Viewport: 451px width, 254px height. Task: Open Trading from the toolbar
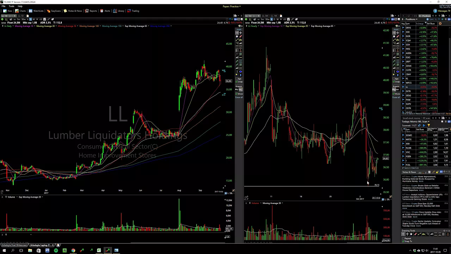(x=133, y=11)
